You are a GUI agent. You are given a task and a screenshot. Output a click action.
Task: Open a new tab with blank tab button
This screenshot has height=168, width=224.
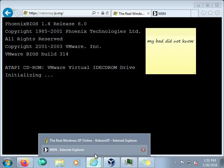194,13
